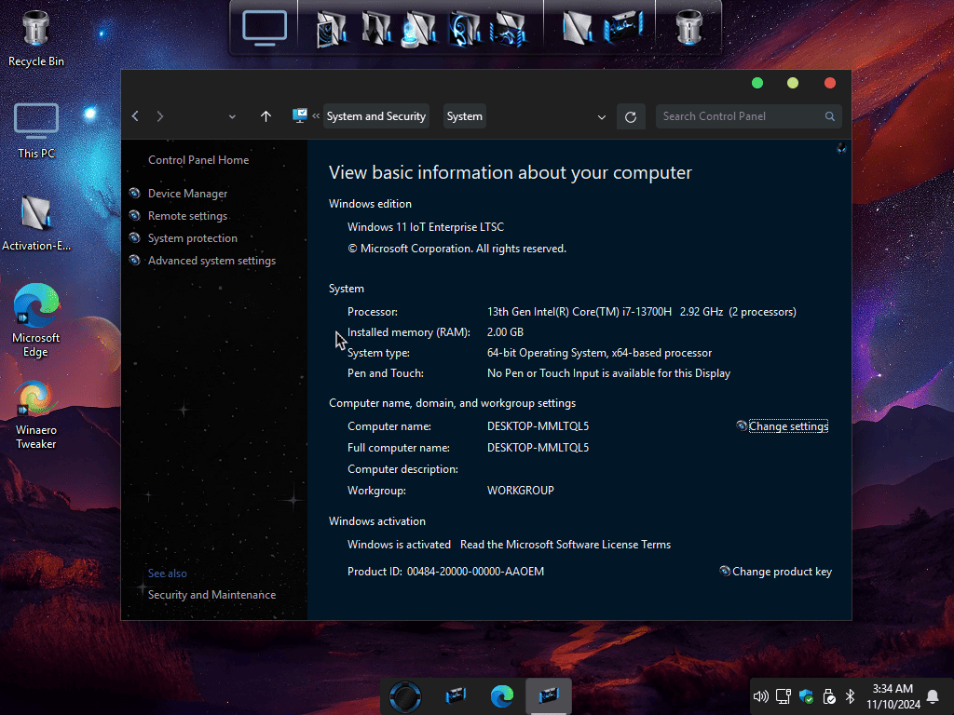Open Security and Maintenance
The height and width of the screenshot is (715, 954).
click(x=211, y=595)
